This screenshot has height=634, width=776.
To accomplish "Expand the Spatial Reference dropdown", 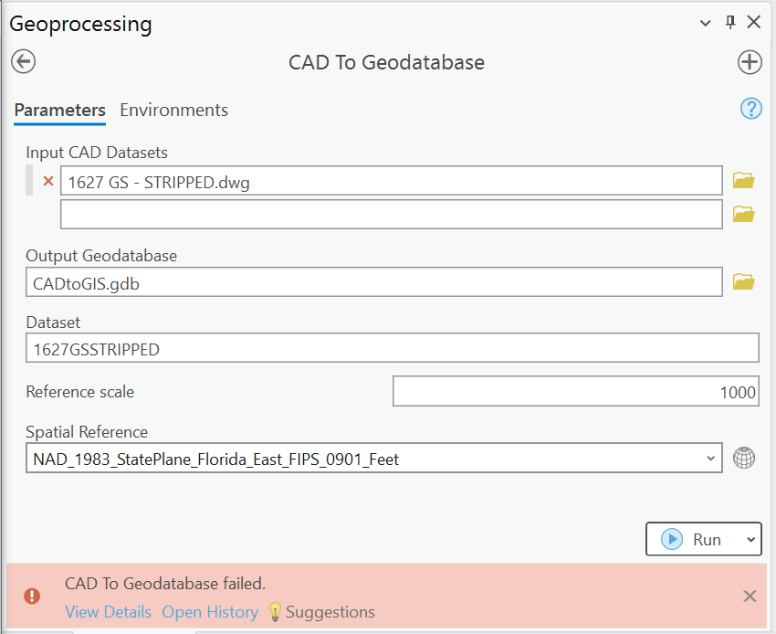I will 710,459.
